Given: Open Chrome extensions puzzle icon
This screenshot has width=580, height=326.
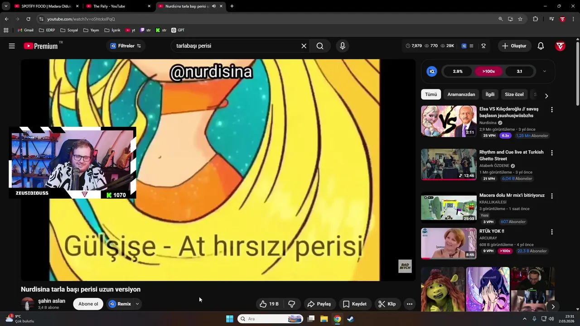Looking at the screenshot, I should [536, 19].
